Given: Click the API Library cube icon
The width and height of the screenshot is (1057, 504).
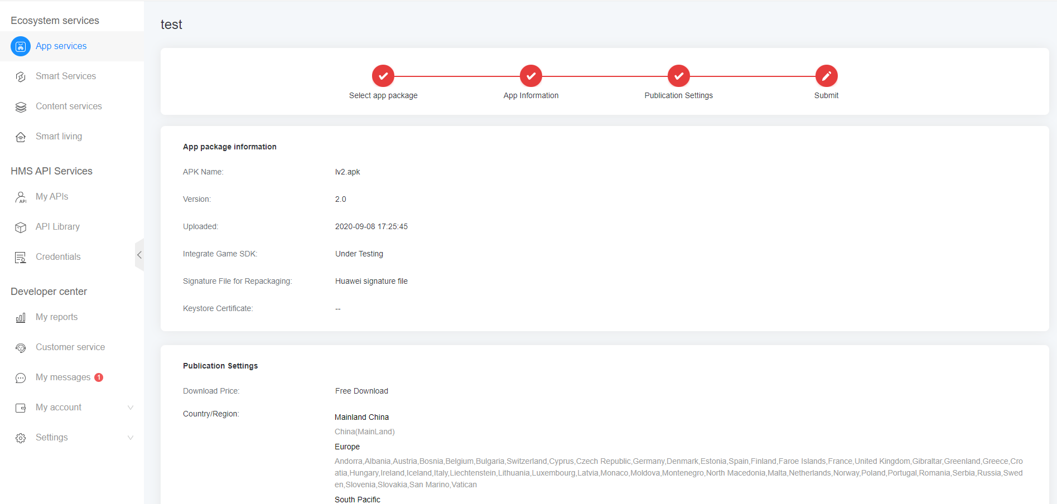Looking at the screenshot, I should pos(21,227).
